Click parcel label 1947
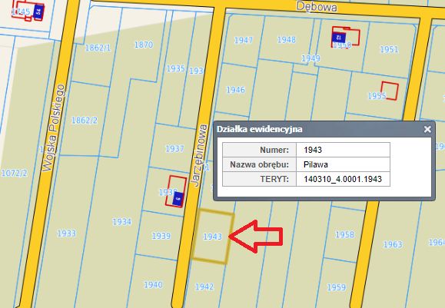Image resolution: width=445 pixels, height=308 pixels. coord(244,40)
